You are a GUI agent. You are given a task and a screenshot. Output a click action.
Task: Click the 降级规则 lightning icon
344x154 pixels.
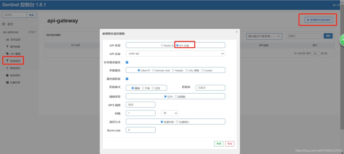coord(7,68)
